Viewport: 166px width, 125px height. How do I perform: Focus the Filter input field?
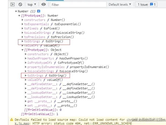click(x=78, y=5)
